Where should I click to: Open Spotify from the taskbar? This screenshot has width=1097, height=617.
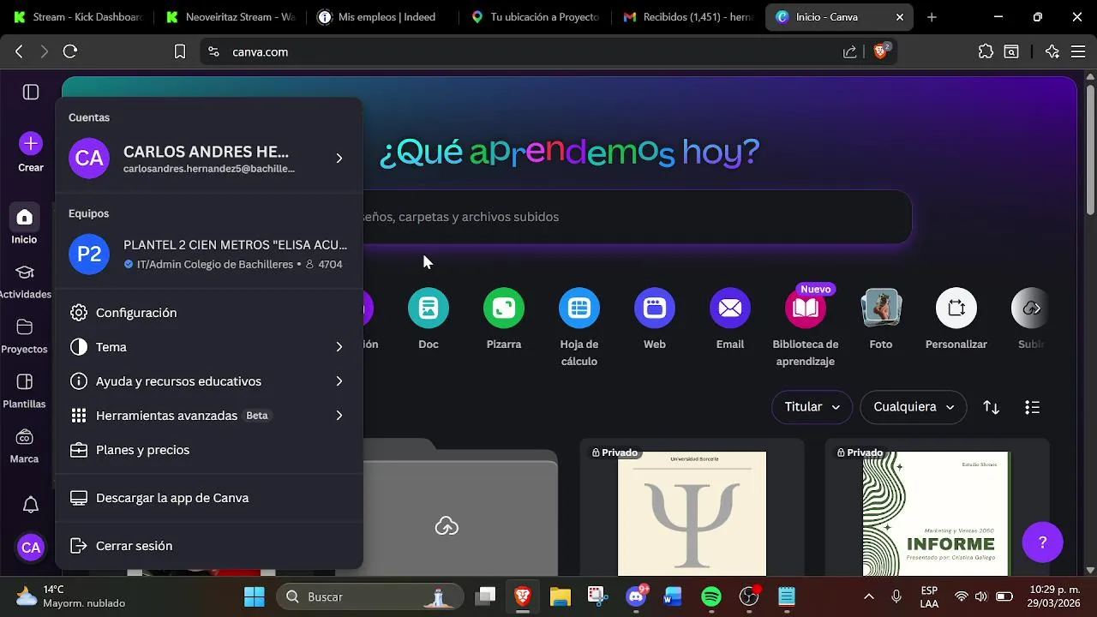pos(711,596)
